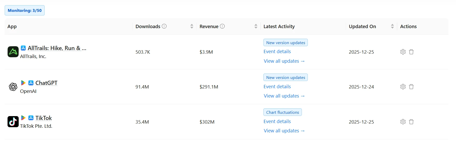Select downloads value 503.7K
This screenshot has width=456, height=145.
coord(143,52)
